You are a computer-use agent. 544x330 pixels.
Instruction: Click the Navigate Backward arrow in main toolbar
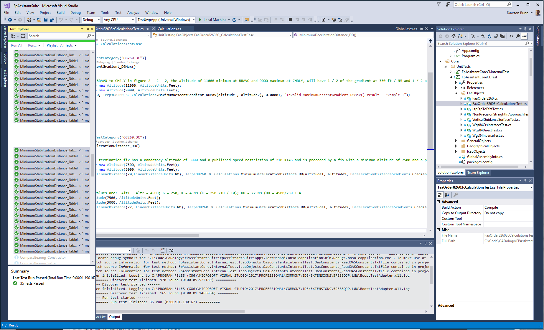point(10,20)
